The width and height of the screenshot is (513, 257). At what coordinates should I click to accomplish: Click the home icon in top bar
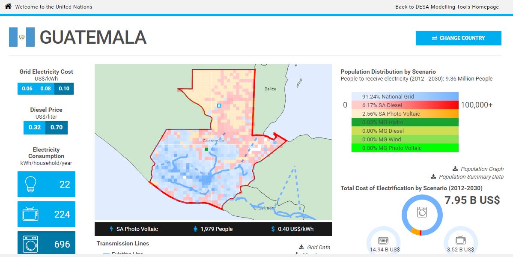click(8, 6)
